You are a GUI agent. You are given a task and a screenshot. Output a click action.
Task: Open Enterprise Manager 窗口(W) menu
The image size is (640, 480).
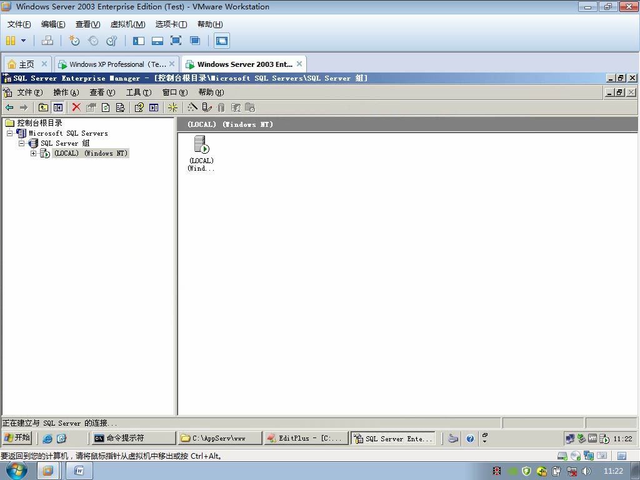175,92
